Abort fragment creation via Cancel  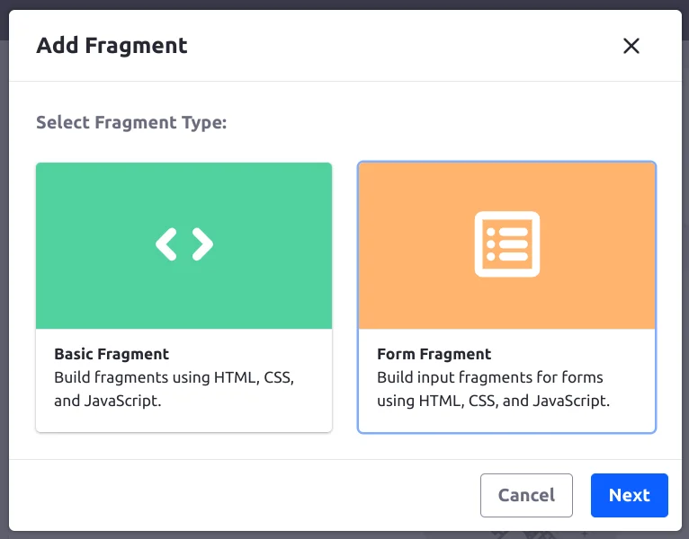tap(526, 495)
